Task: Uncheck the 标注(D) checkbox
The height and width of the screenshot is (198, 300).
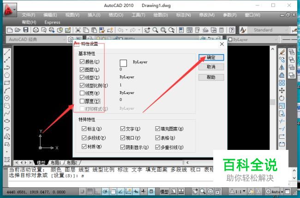Action: 84,129
